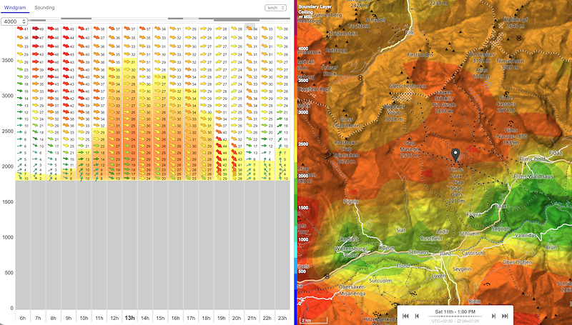Select the Windgram tab
572x325 pixels.
pos(15,7)
